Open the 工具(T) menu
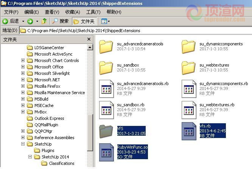 (93, 12)
